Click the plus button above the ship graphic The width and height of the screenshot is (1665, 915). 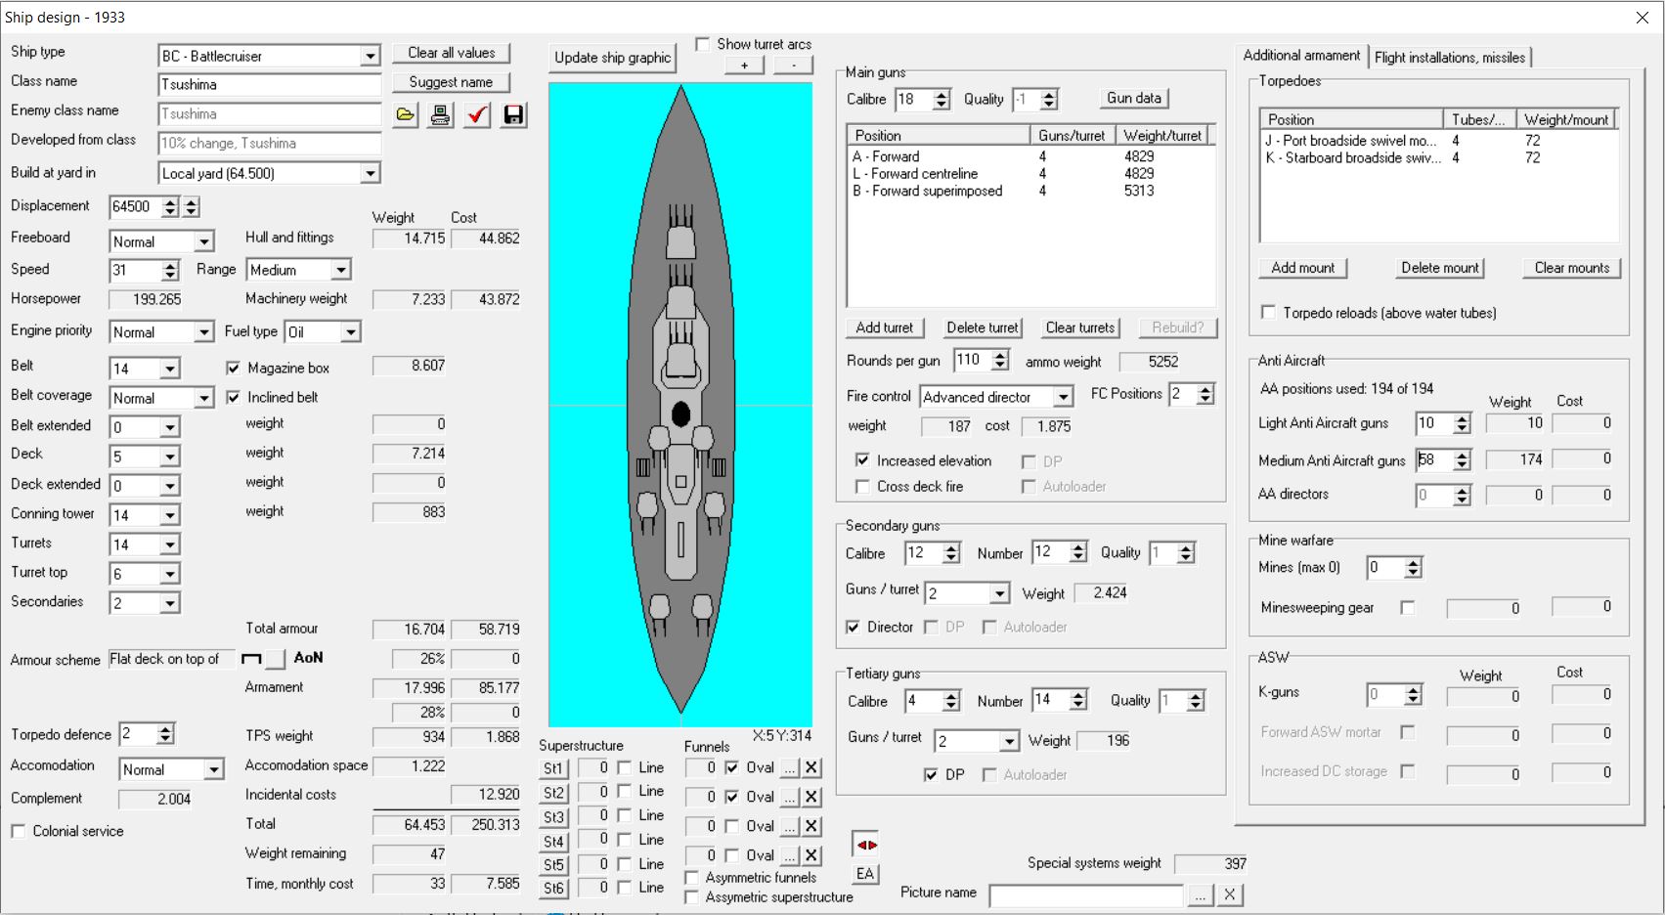(x=744, y=65)
